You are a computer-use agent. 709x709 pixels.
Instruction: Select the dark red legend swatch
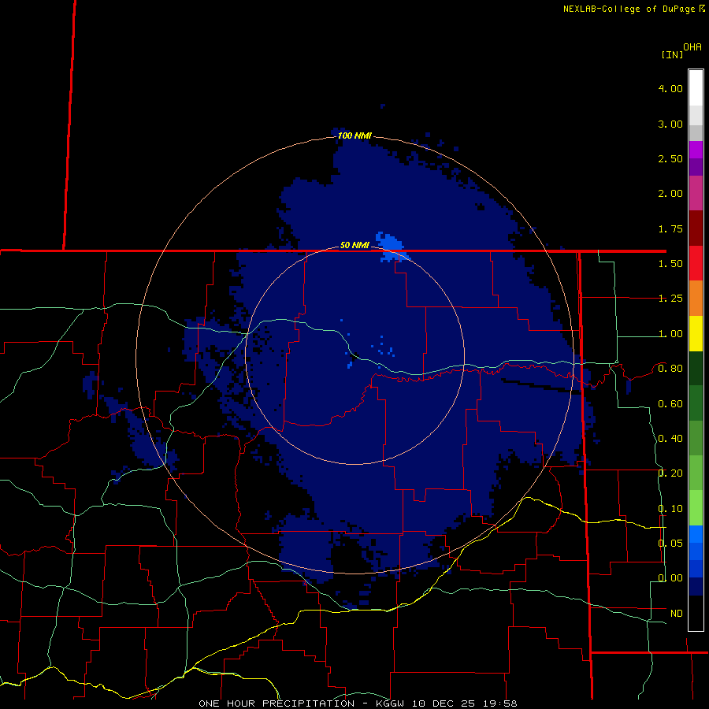[x=696, y=228]
